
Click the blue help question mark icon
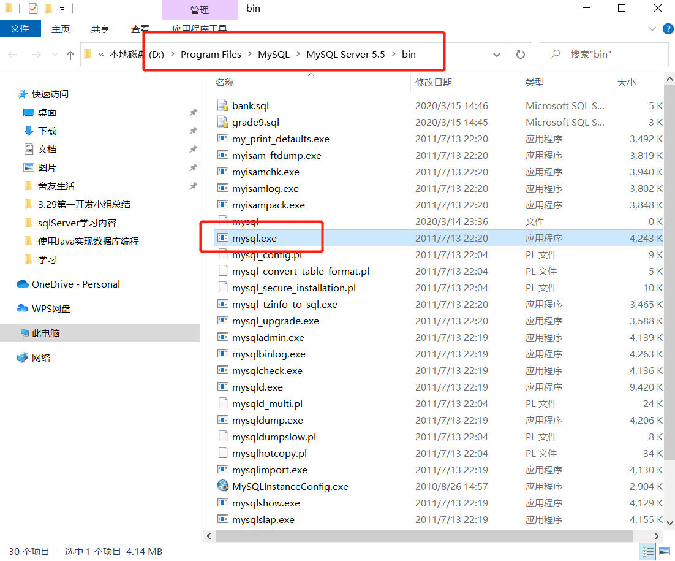point(668,29)
